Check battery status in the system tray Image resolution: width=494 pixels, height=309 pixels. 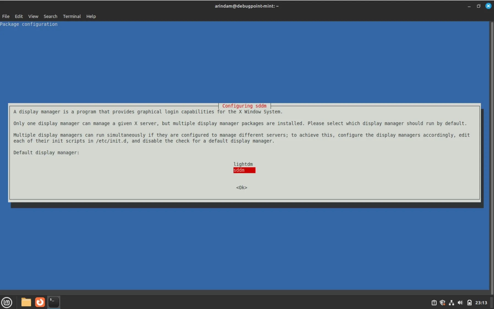469,302
